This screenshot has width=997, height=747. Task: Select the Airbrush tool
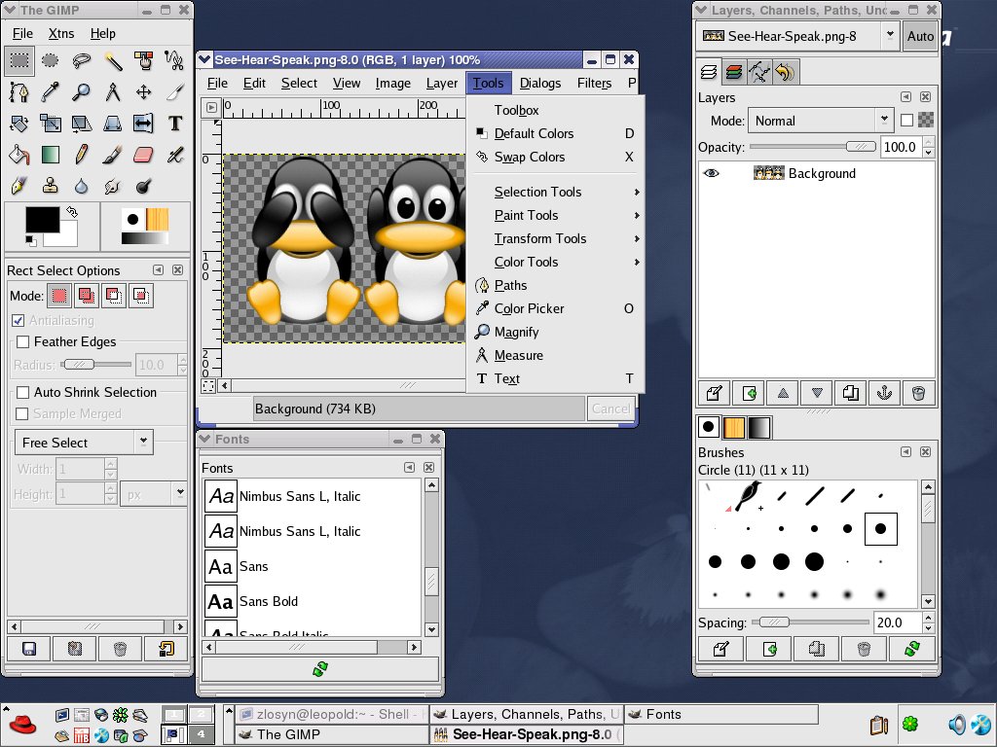pos(175,155)
